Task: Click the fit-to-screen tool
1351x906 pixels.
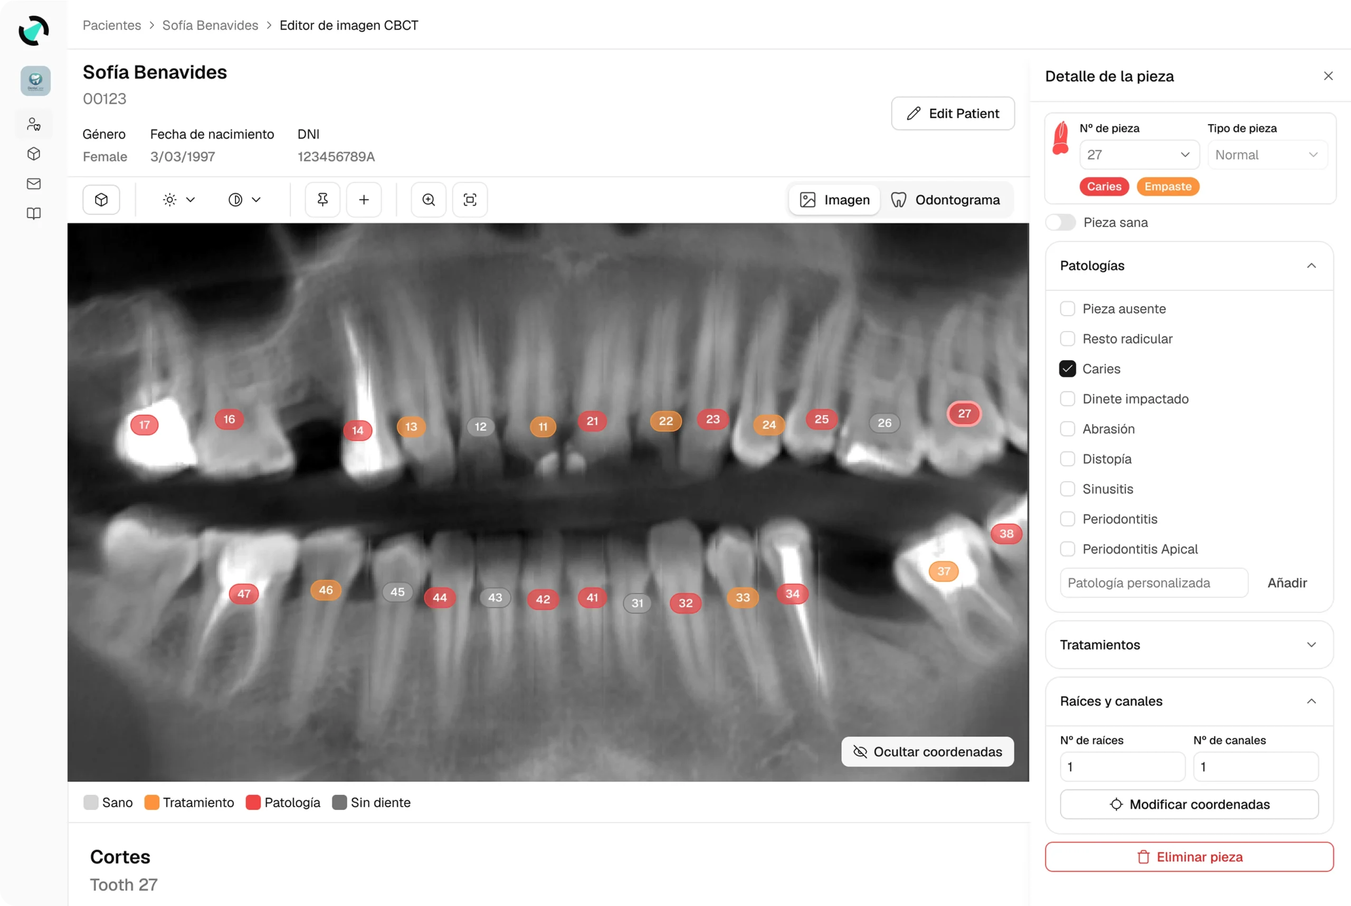Action: coord(470,200)
